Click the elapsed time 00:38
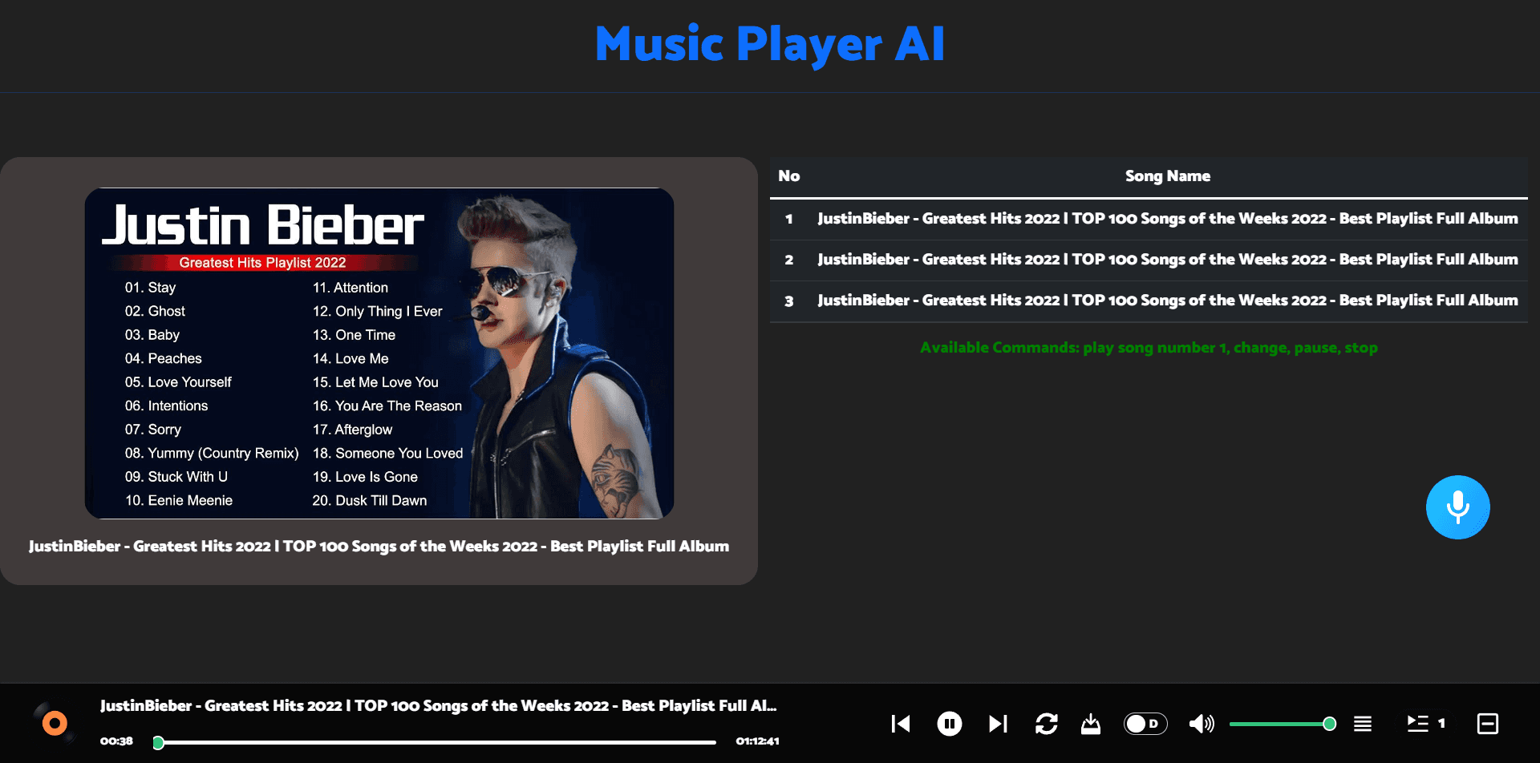 click(116, 741)
